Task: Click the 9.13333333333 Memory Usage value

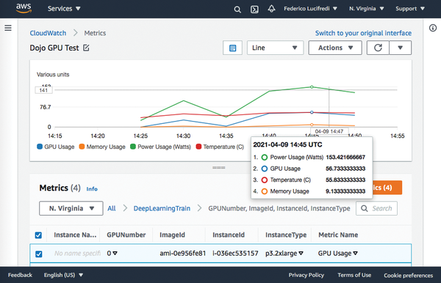Action: (x=345, y=191)
